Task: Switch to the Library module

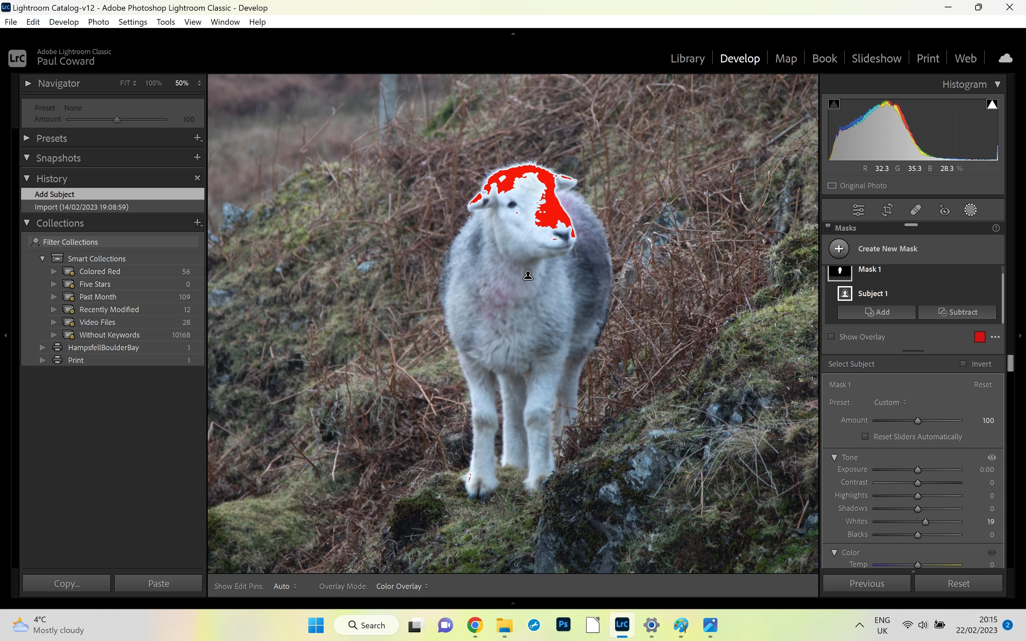Action: [687, 58]
